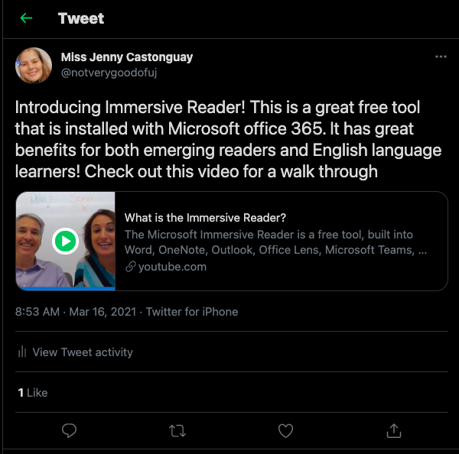Click the green back arrow
The height and width of the screenshot is (454, 459).
[26, 18]
